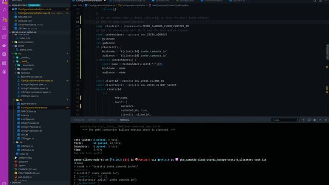Open index.d.ts file in explorer
329x185 pixels.
(x=25, y=38)
